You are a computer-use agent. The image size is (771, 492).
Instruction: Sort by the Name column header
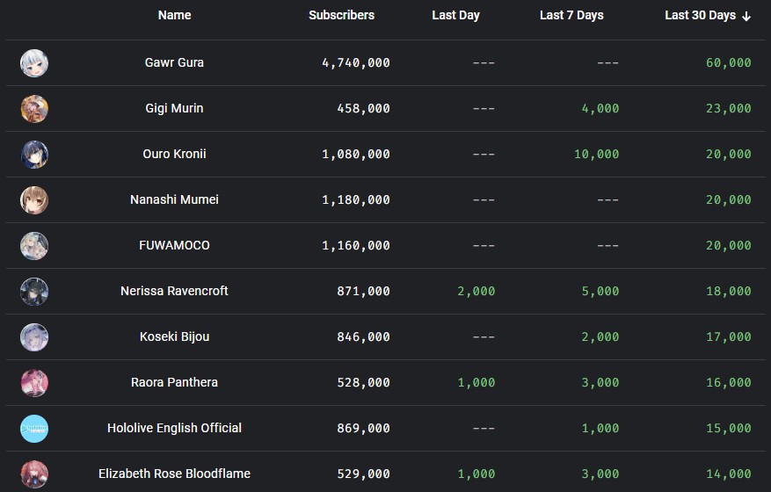174,15
